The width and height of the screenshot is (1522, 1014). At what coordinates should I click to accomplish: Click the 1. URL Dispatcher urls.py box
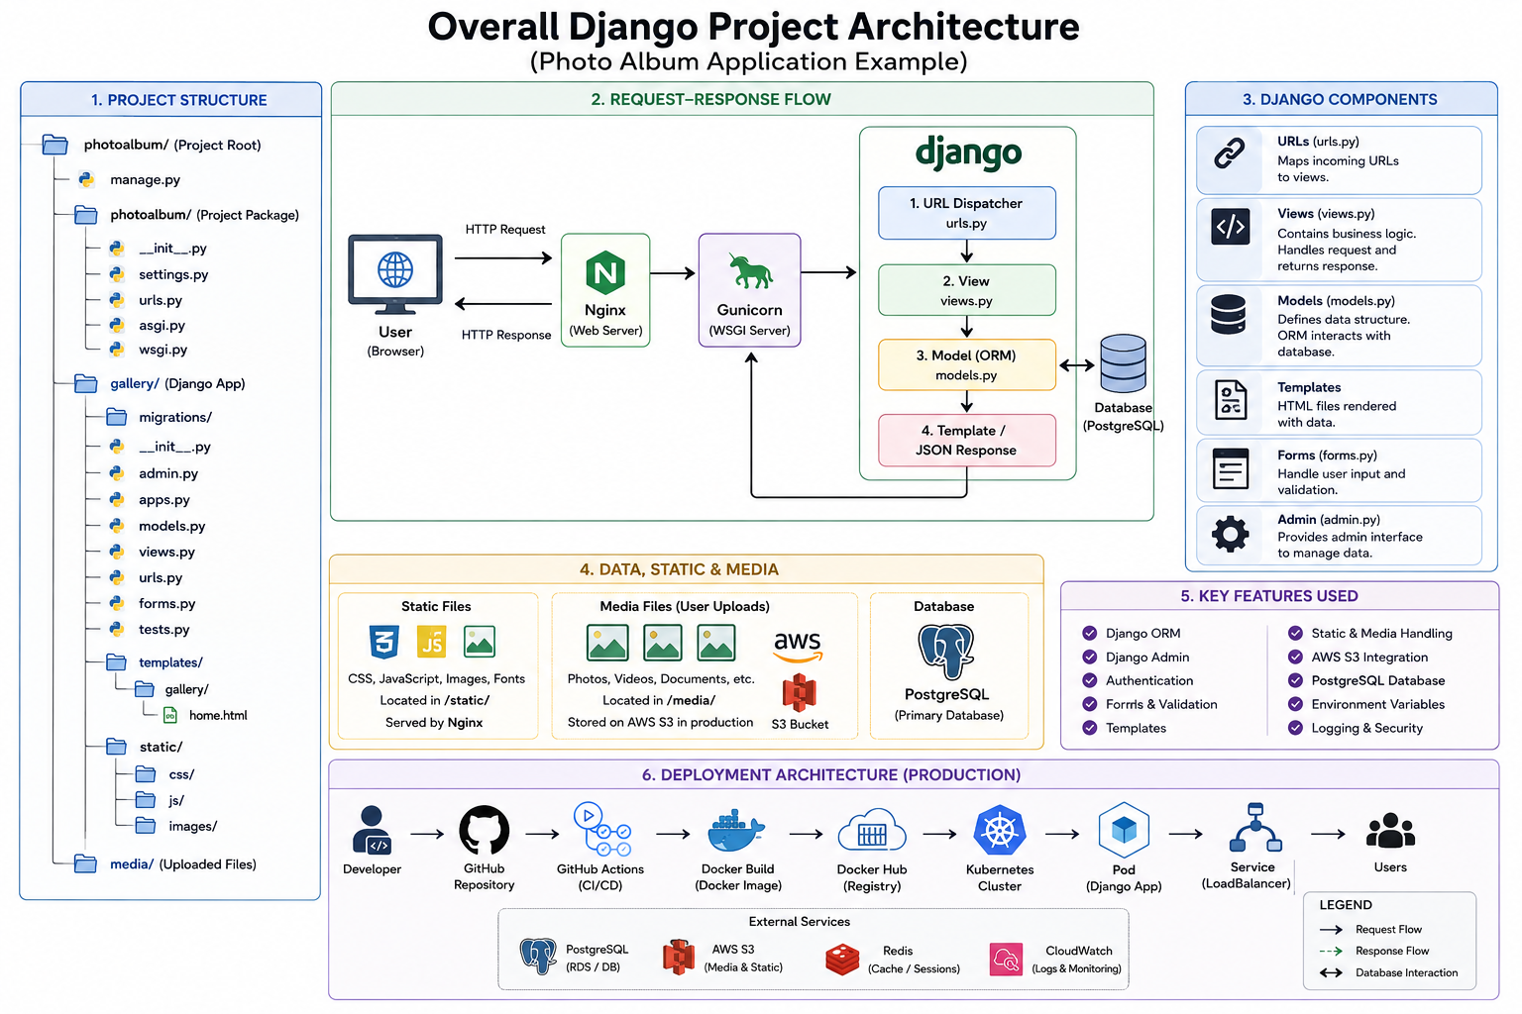tap(966, 213)
